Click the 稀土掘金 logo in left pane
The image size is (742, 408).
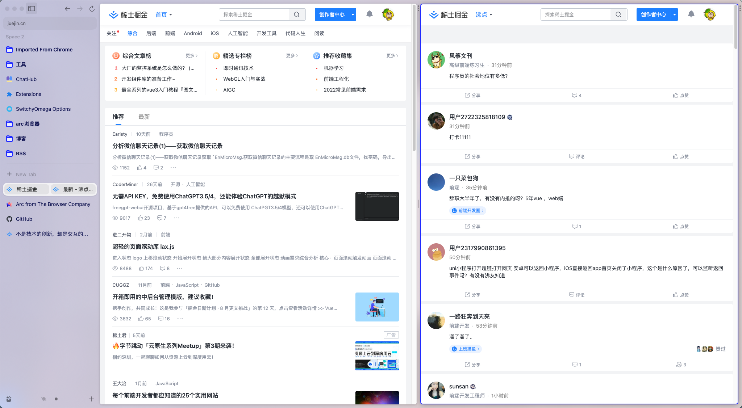coord(128,14)
